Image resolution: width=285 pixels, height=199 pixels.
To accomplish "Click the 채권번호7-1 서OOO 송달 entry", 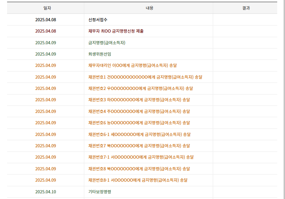I will (x=141, y=157).
